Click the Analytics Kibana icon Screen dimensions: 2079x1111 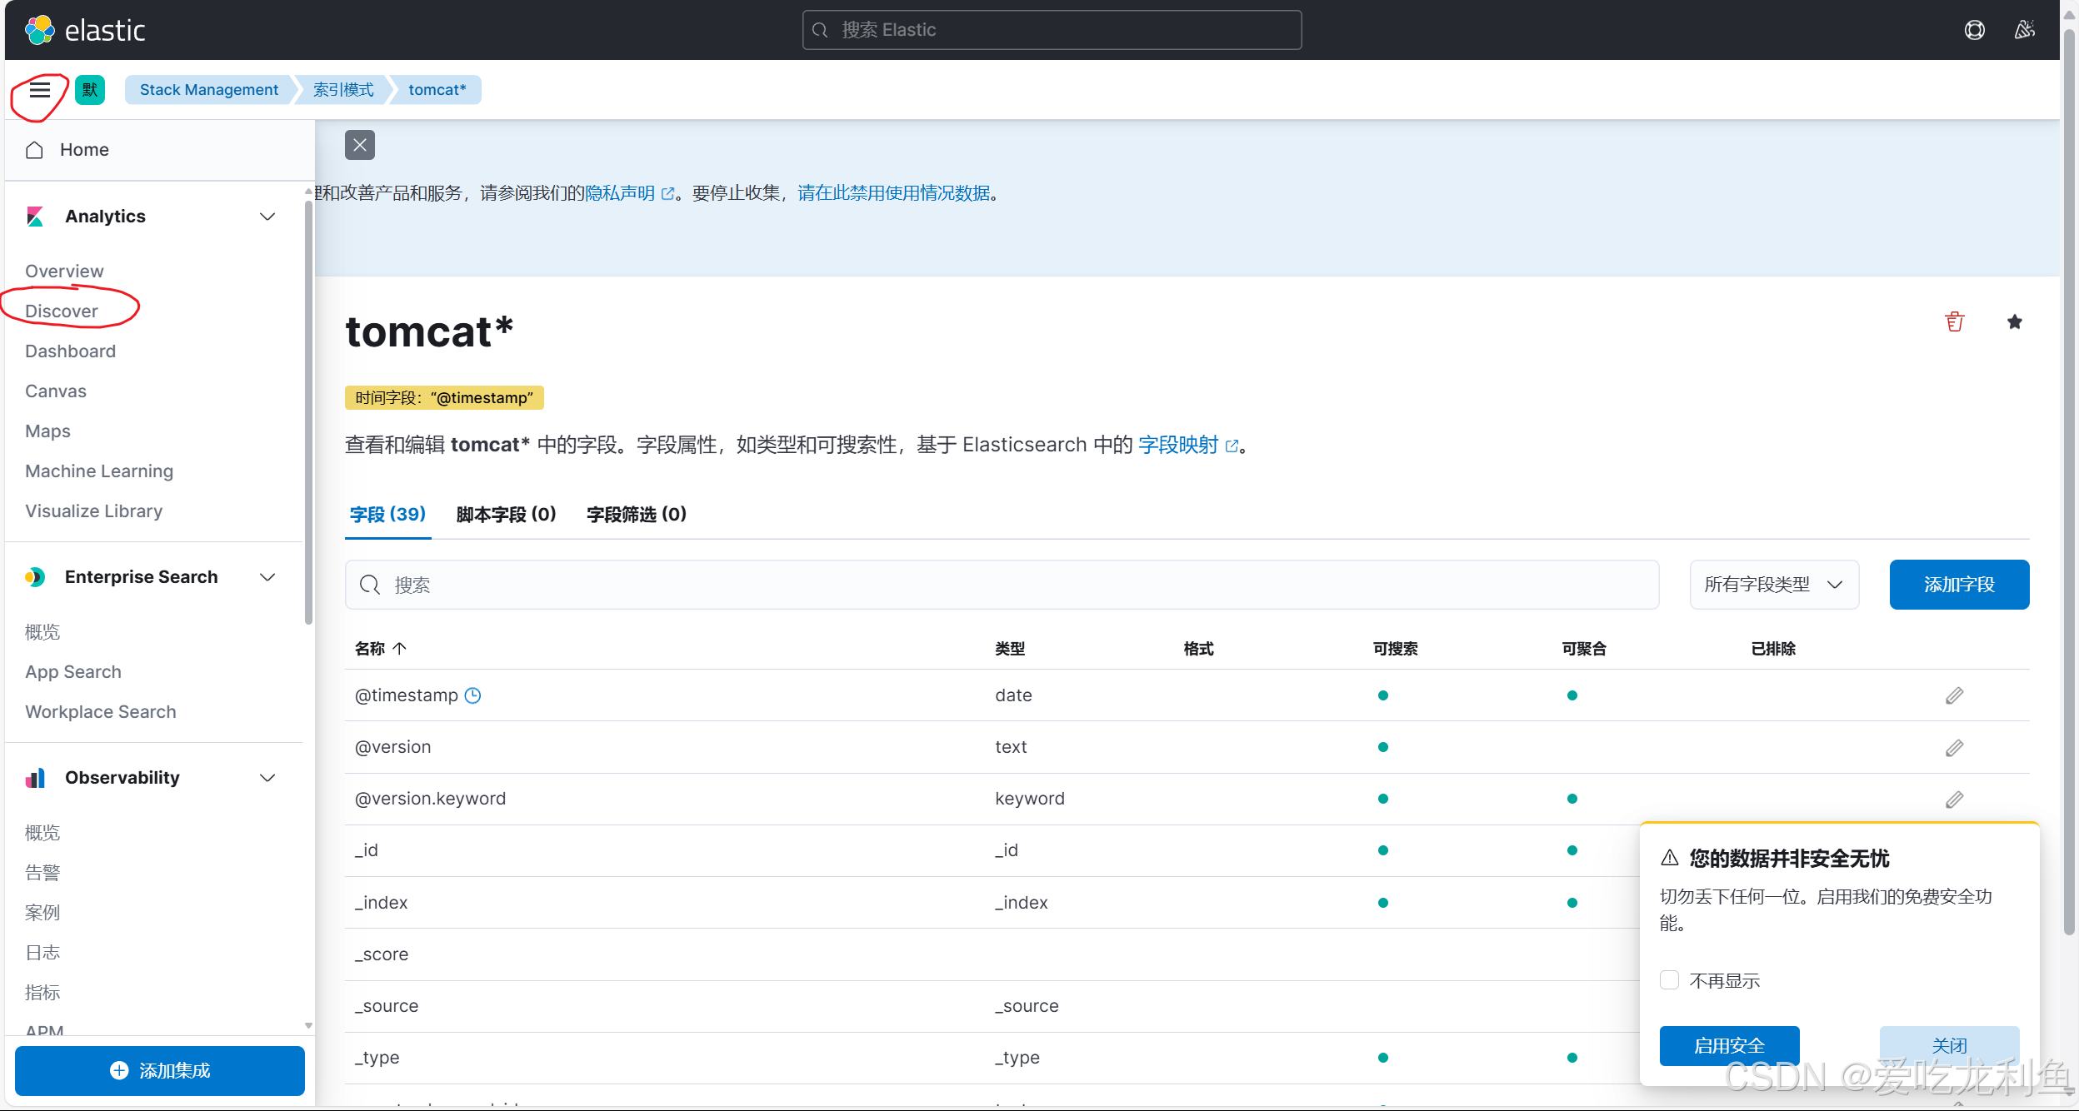[35, 217]
